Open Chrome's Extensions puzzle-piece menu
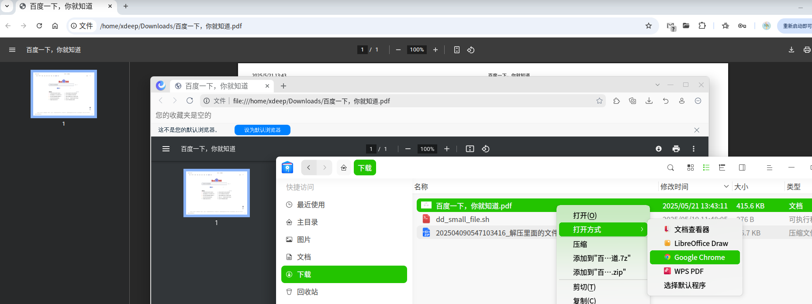Viewport: 812px width, 304px height. point(702,26)
